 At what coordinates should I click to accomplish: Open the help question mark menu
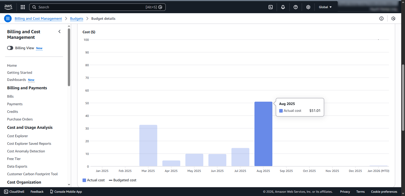[296, 7]
